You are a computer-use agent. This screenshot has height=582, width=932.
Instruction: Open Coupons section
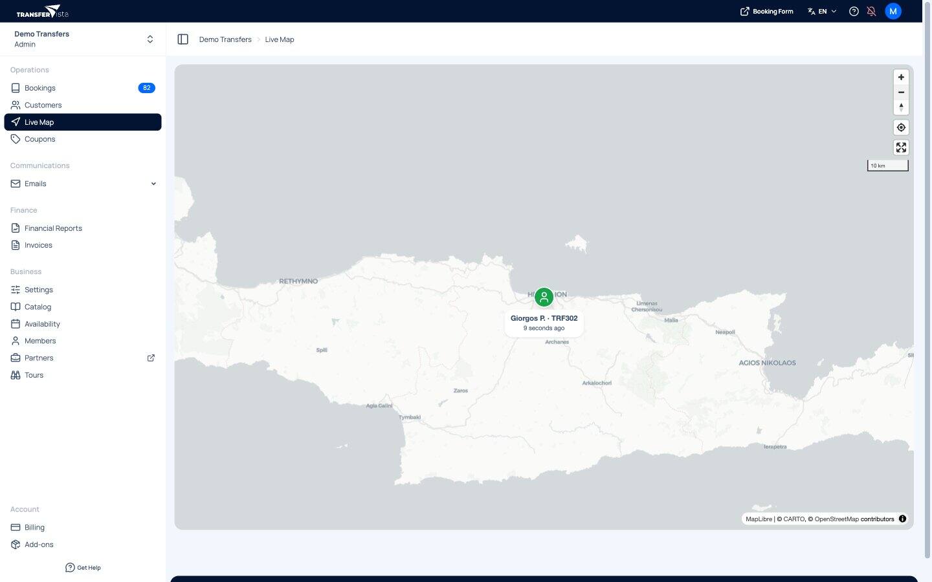[x=83, y=139]
